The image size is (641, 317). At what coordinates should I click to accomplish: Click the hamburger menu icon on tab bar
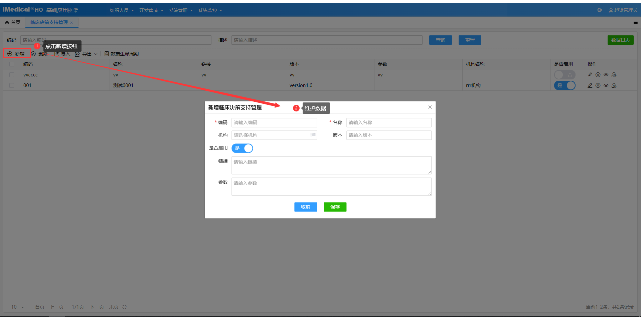635,22
